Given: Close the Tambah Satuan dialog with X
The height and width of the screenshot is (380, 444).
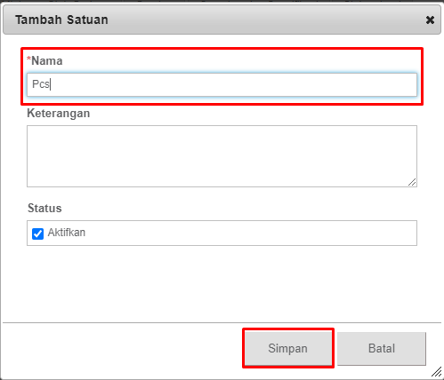Looking at the screenshot, I should click(x=430, y=20).
